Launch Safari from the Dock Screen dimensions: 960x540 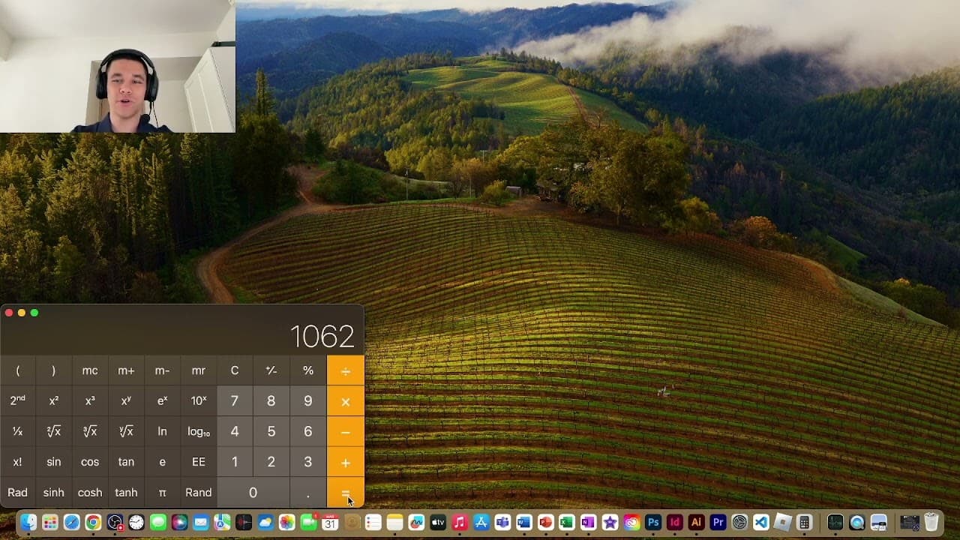71,523
